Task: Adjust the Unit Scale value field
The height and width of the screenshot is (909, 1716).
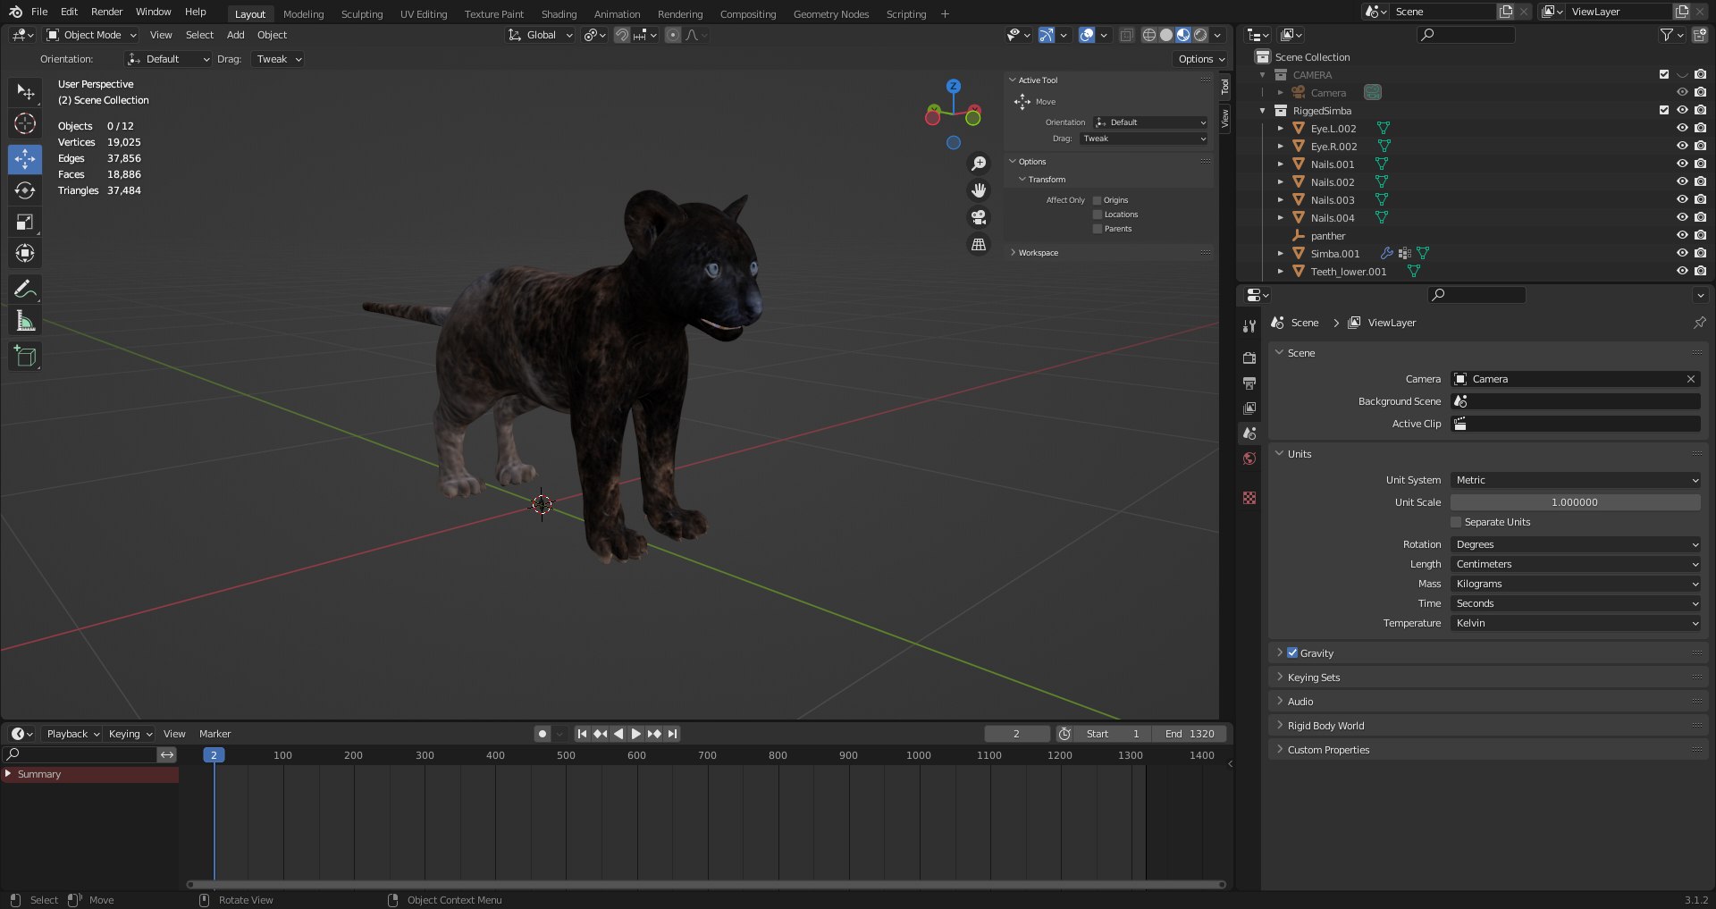Action: [1576, 502]
